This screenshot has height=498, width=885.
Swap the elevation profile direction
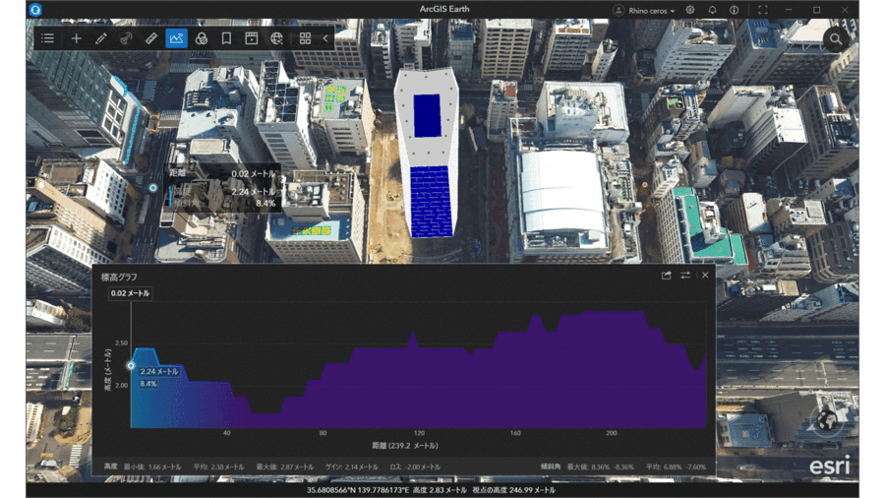coord(685,276)
